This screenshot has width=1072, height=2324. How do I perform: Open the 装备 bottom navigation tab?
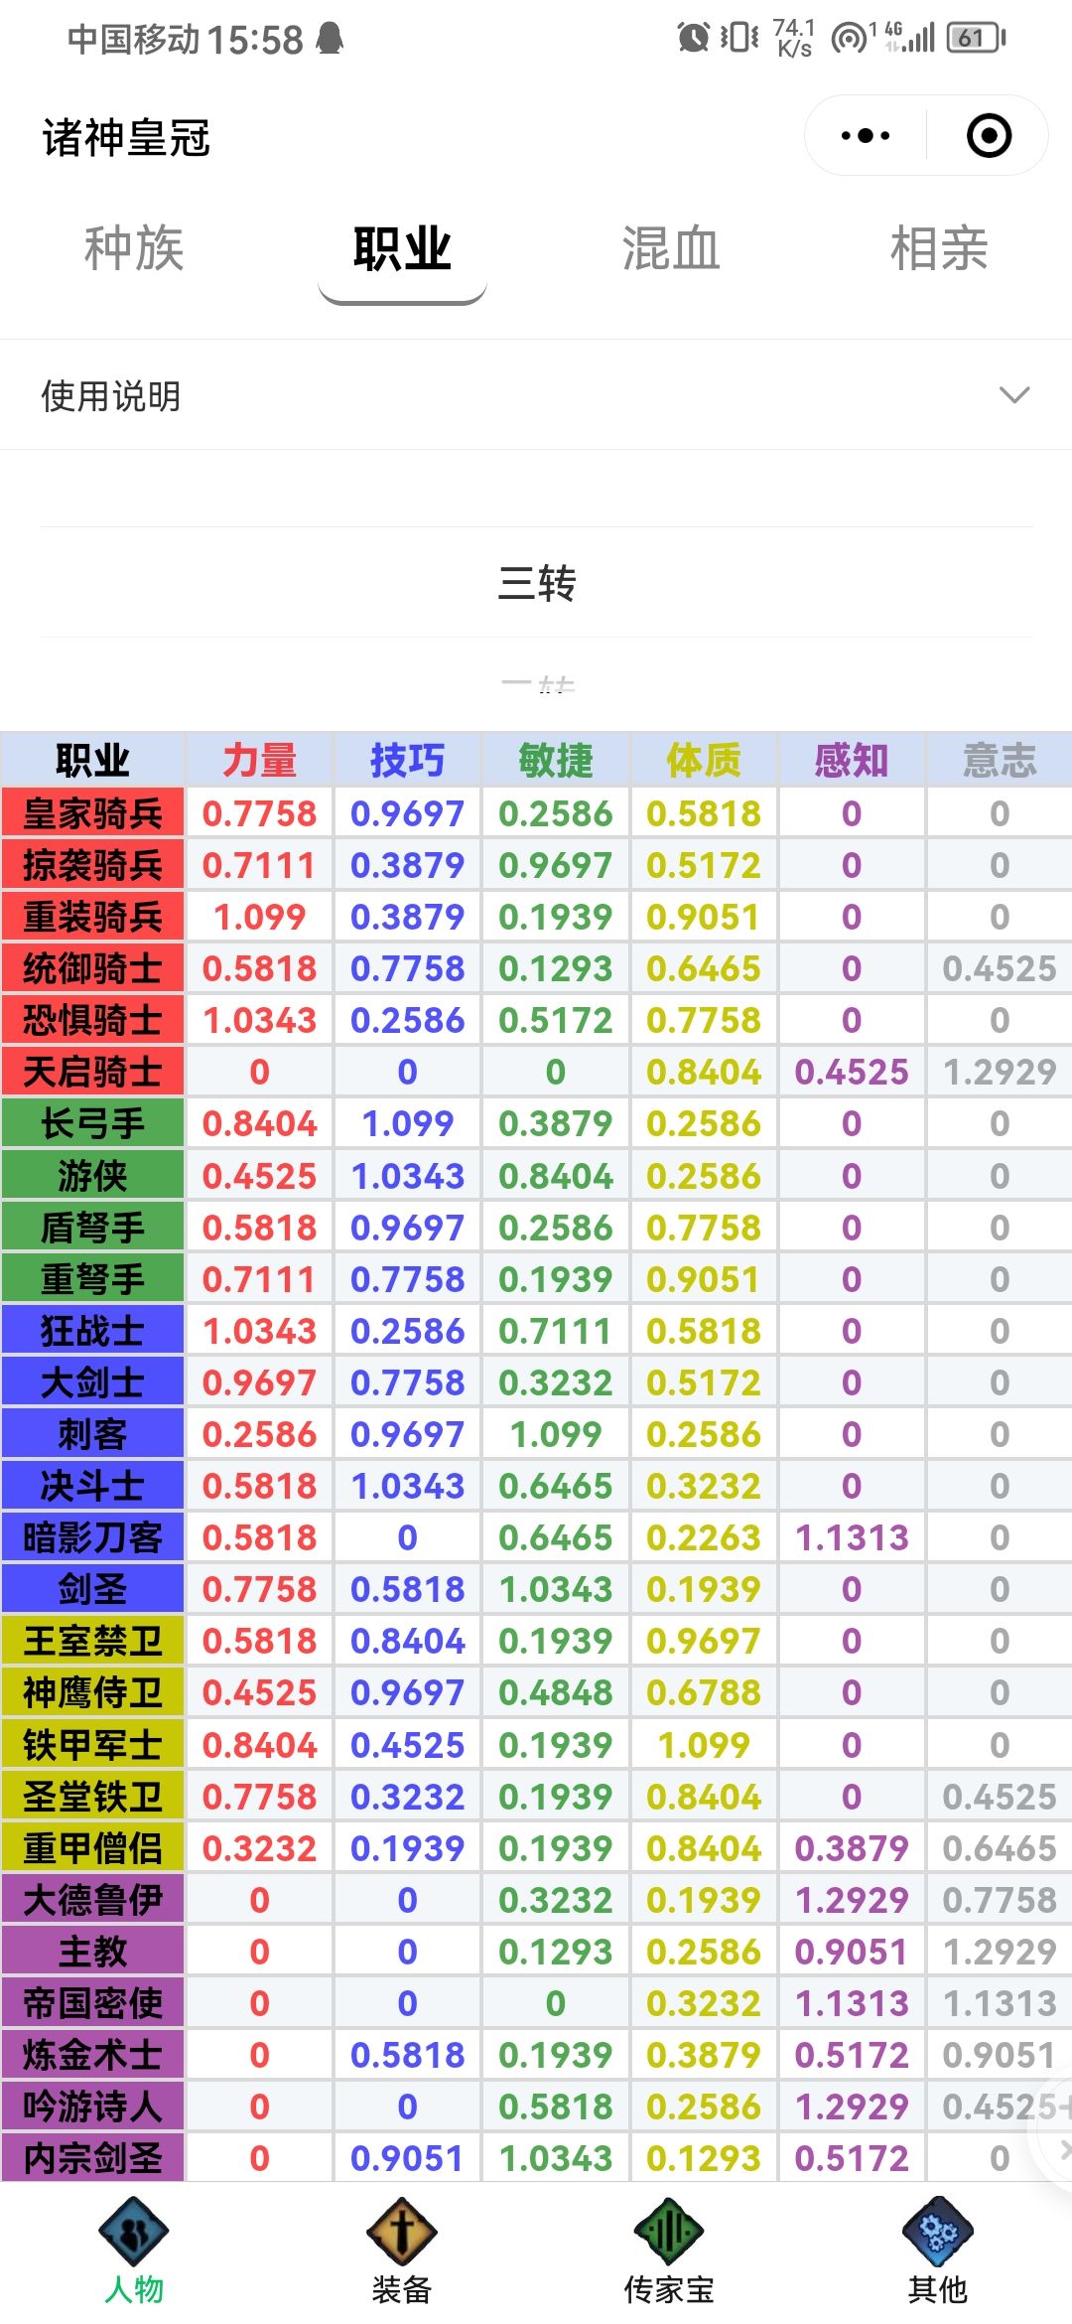402,2252
